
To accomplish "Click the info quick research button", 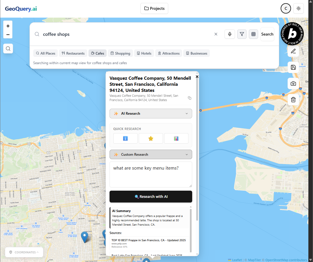I will point(125,138).
